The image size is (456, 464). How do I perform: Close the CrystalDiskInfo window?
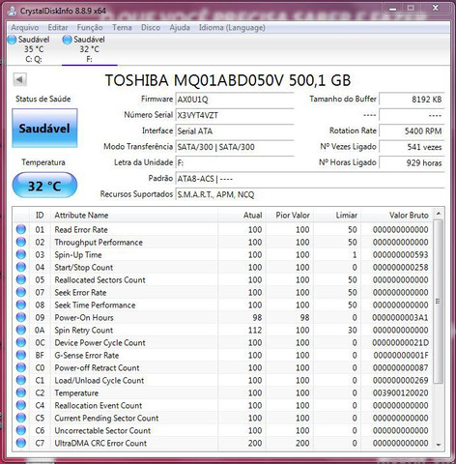coord(436,9)
